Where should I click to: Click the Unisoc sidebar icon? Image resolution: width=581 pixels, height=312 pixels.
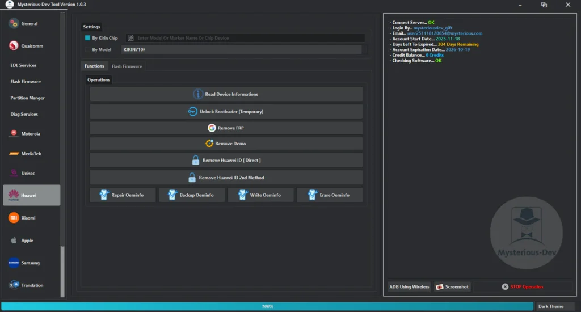[x=14, y=173]
